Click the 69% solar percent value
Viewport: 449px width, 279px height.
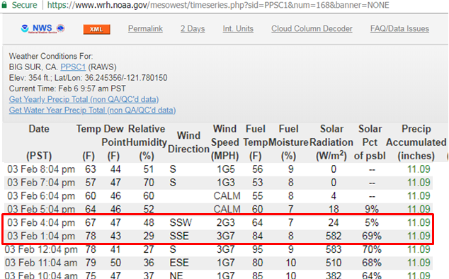coord(372,236)
